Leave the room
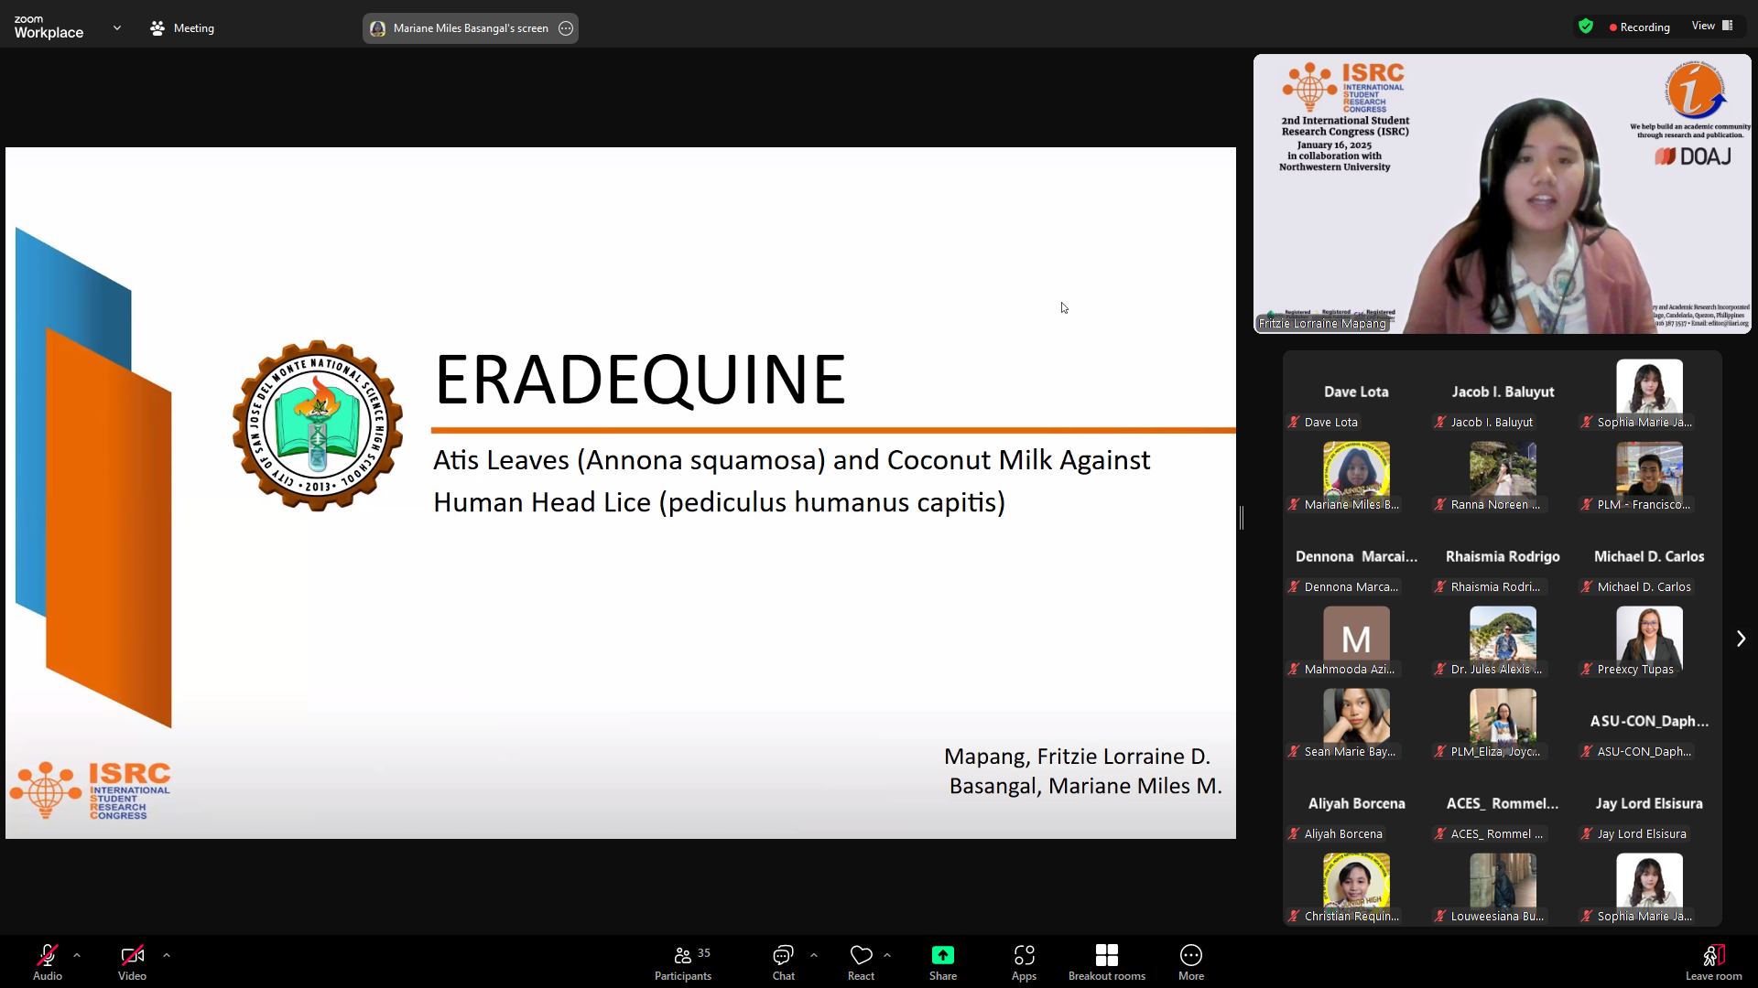 1713,962
